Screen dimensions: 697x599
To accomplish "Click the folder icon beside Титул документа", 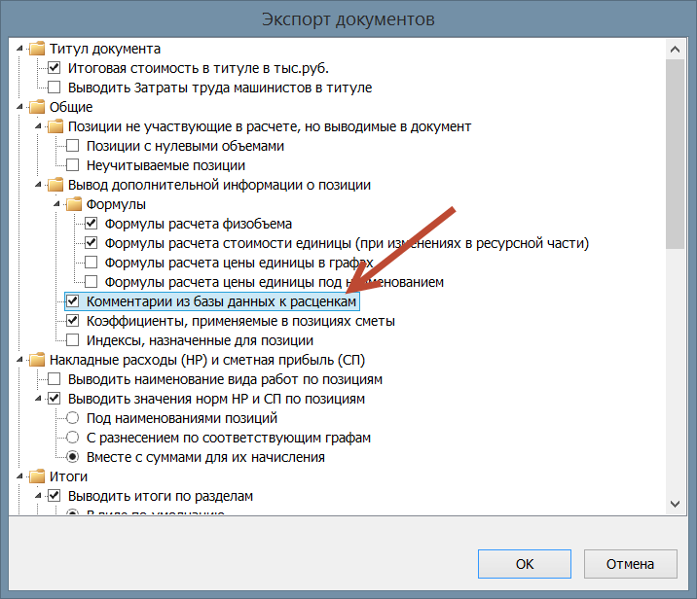I will coord(37,49).
